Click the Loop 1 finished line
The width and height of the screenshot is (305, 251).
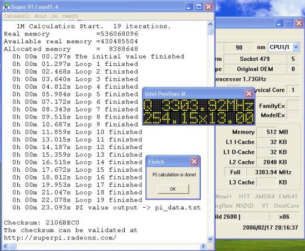point(75,64)
